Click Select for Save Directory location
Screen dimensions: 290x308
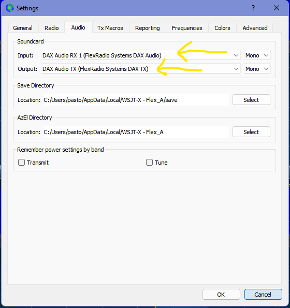pos(251,100)
